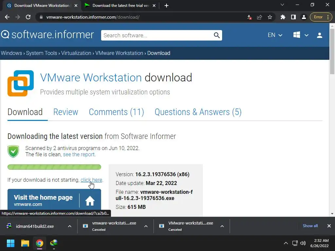
Task: Click the green antivirus shield icon
Action: (x=13, y=151)
